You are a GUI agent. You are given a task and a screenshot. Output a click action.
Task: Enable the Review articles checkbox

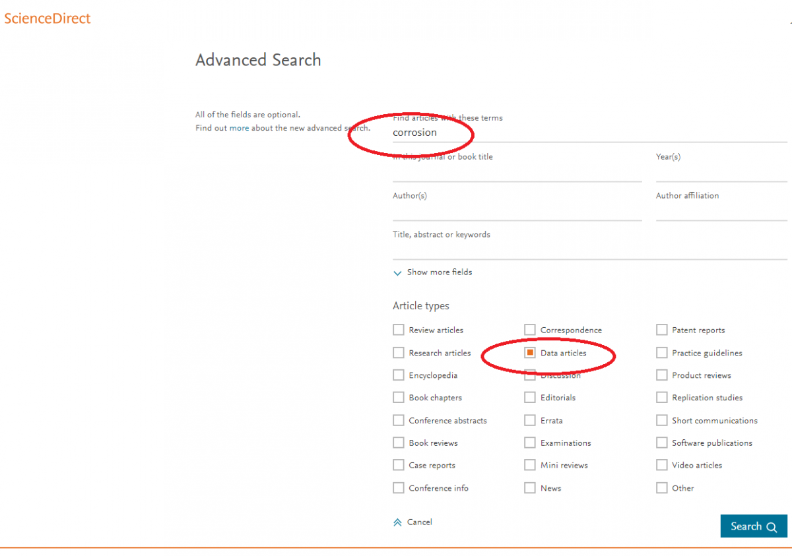click(x=399, y=330)
